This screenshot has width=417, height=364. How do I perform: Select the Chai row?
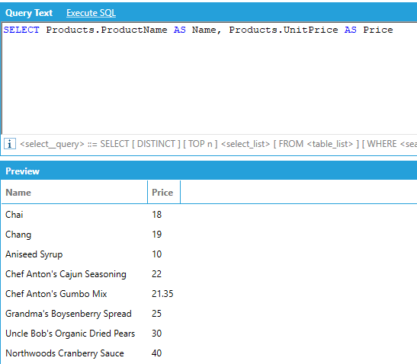(209, 215)
